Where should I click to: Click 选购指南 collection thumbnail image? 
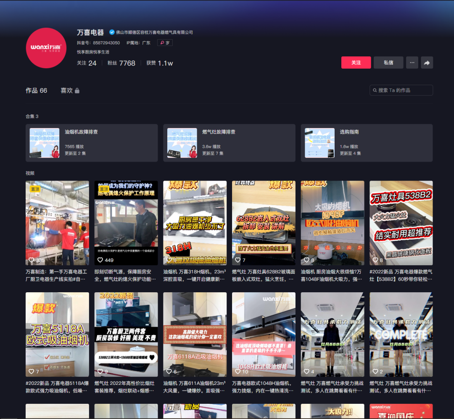click(319, 143)
